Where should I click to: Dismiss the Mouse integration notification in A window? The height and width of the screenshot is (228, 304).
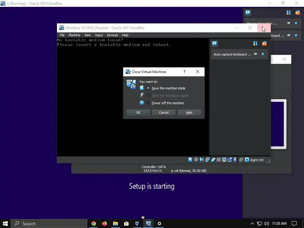(296, 23)
